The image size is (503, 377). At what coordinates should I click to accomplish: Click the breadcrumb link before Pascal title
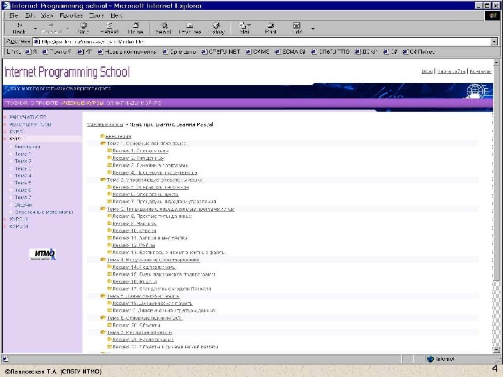[x=105, y=124]
